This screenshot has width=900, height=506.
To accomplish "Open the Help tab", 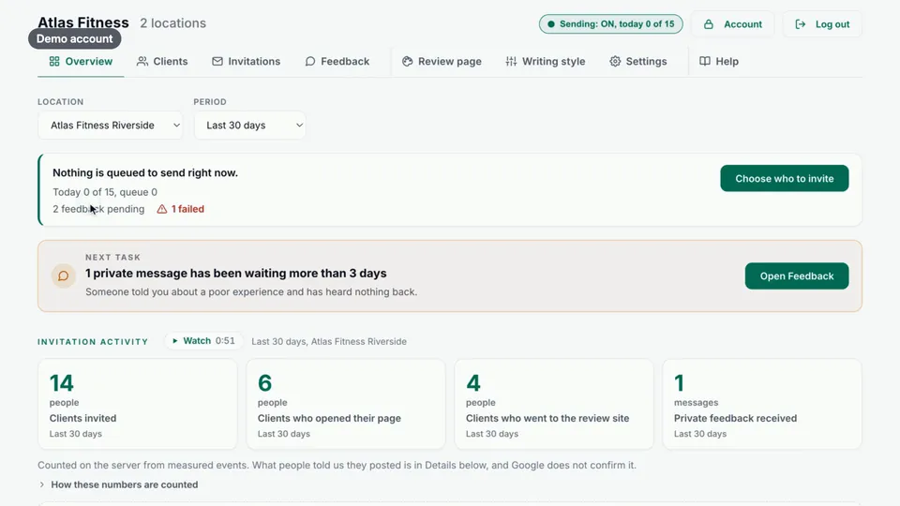I will (x=719, y=62).
